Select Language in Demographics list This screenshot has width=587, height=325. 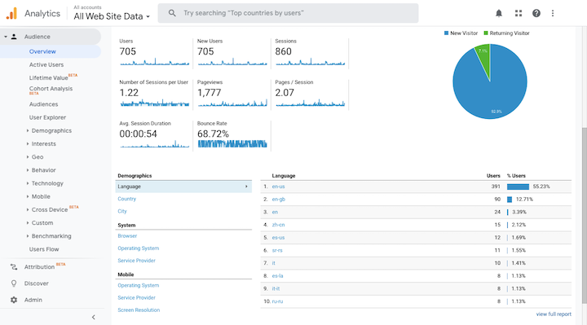[x=183, y=187]
